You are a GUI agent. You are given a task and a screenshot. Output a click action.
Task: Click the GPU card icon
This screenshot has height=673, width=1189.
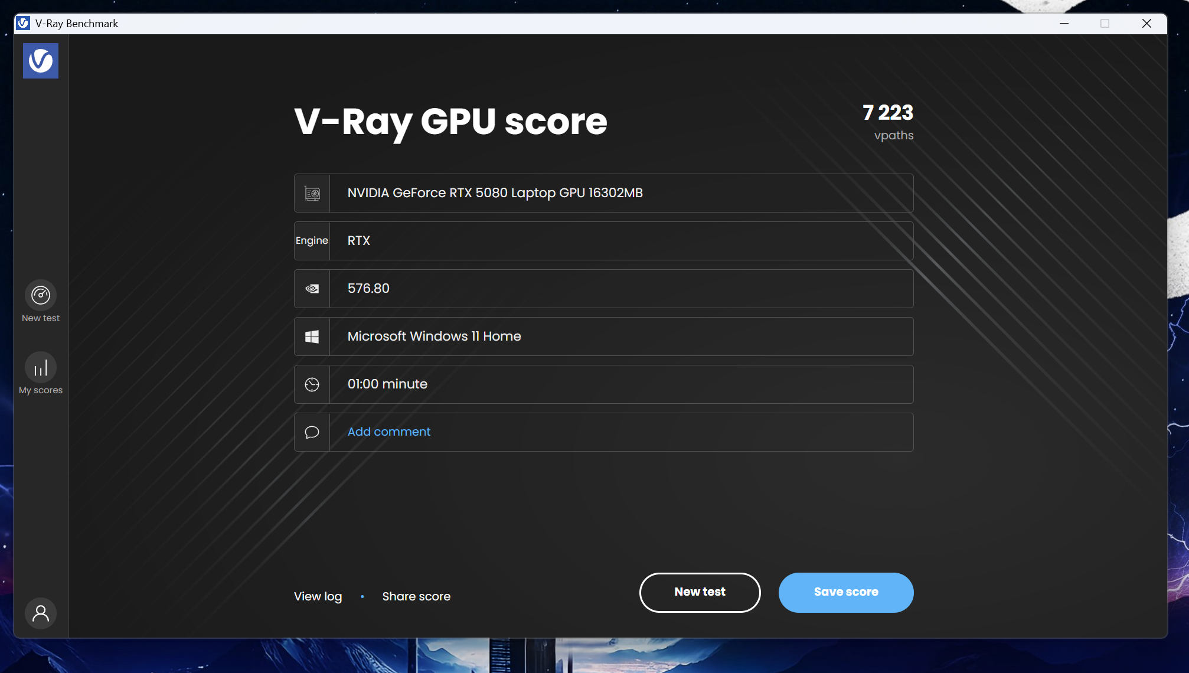pos(312,193)
